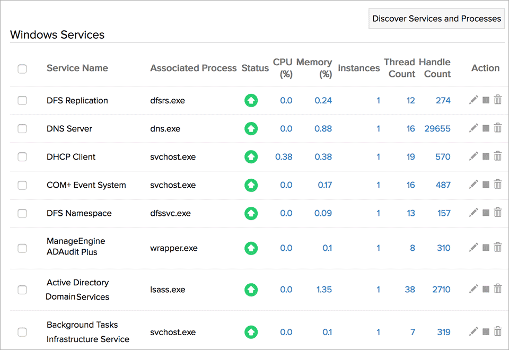Delete the Active Directory Domain Services service
This screenshot has width=509, height=350.
497,289
